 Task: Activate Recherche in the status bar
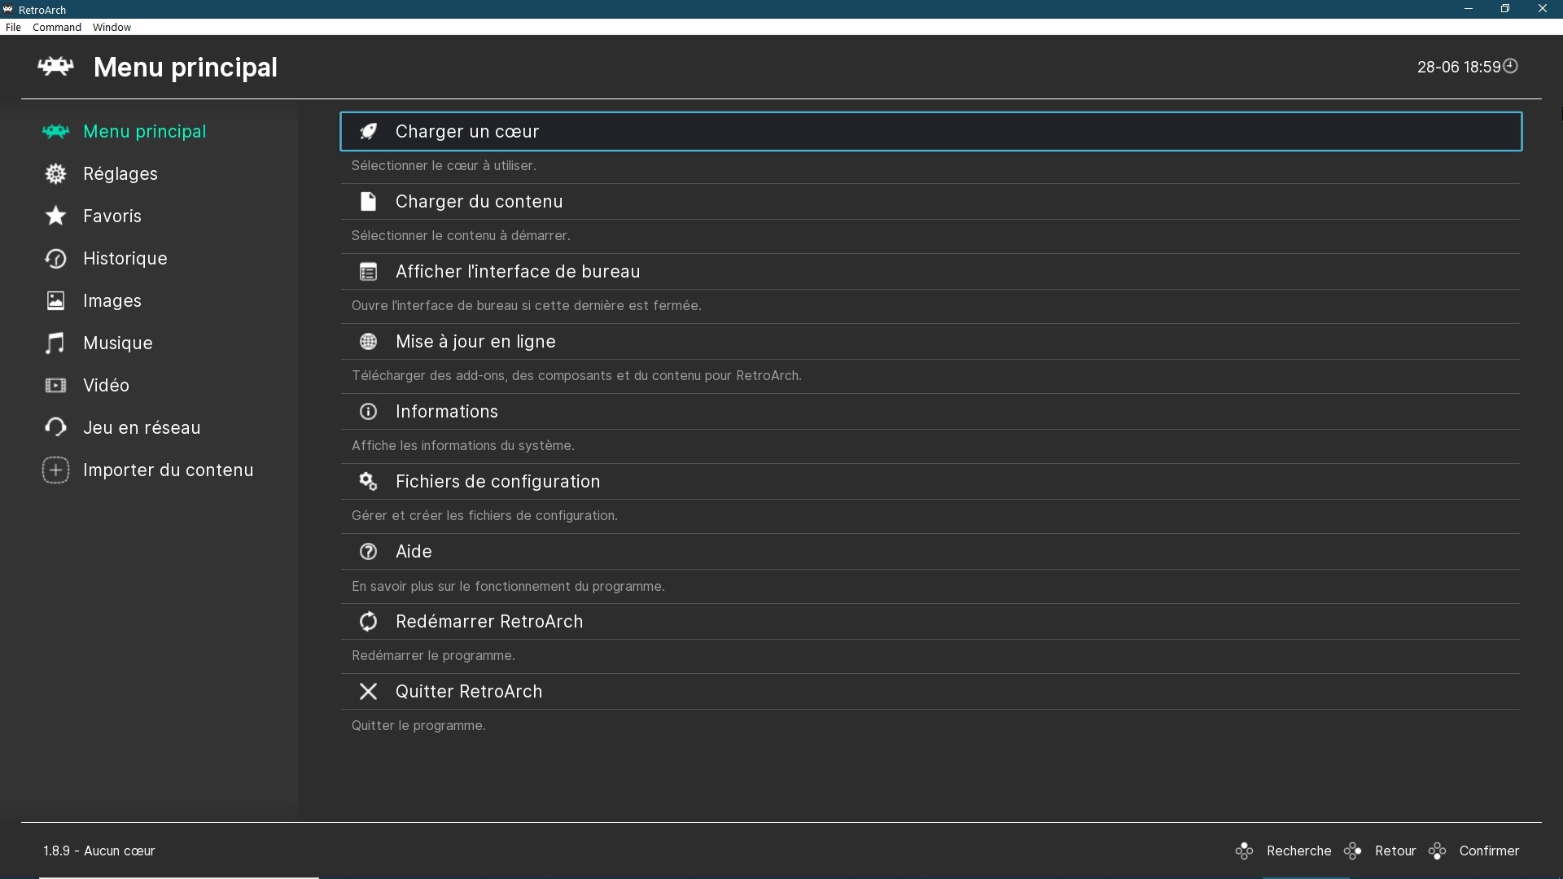[1299, 851]
